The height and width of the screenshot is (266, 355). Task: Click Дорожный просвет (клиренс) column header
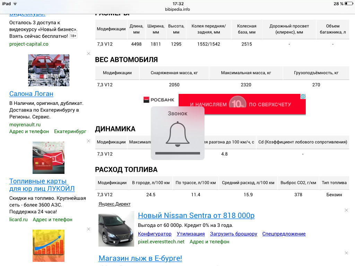289,29
